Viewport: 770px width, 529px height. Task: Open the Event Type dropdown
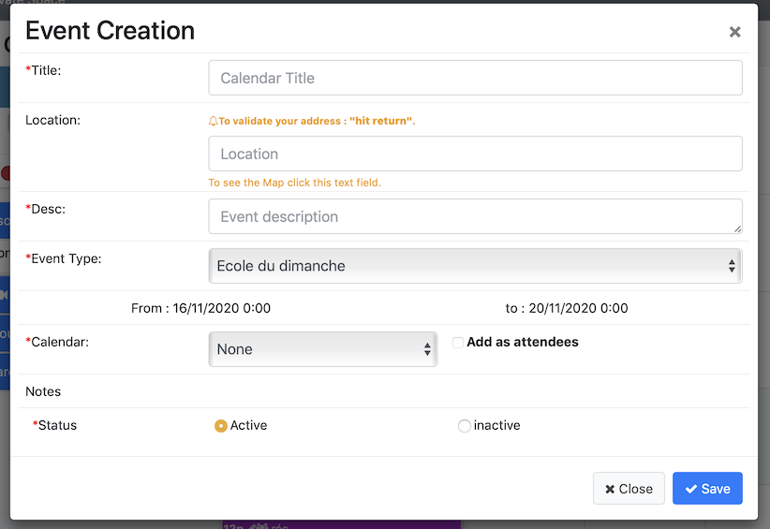[475, 266]
